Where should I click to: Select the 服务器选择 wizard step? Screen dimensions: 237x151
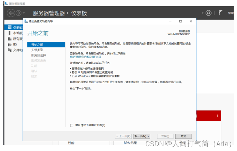(x=39, y=55)
